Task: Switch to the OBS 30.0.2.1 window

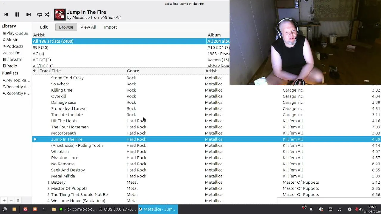Action: 118,209
